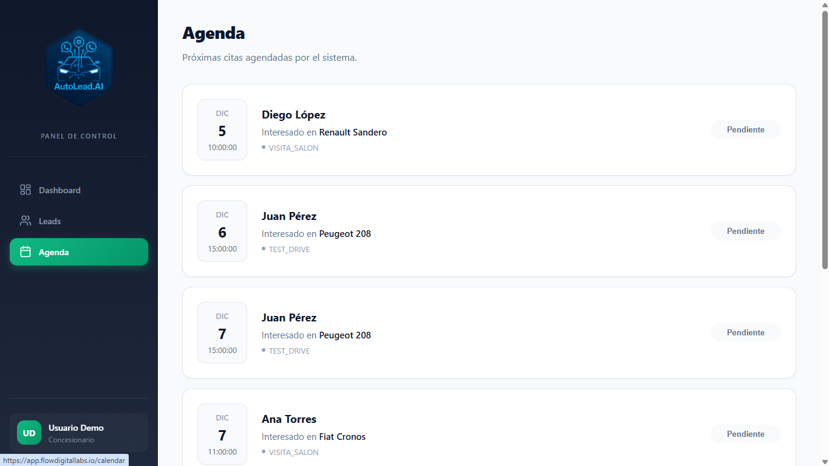This screenshot has height=466, width=829.
Task: Click Pendiente status for Diego López
Action: tap(746, 129)
